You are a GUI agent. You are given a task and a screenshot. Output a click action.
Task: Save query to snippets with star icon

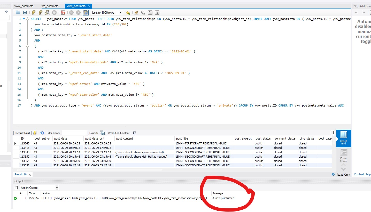128,13
